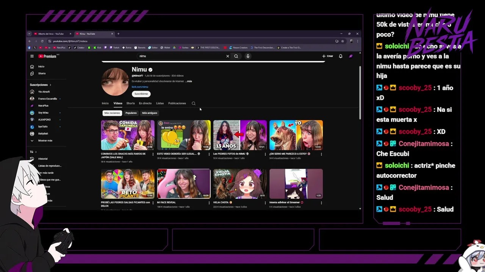The width and height of the screenshot is (485, 272).
Task: Click the Suscribirme button
Action: [141, 94]
